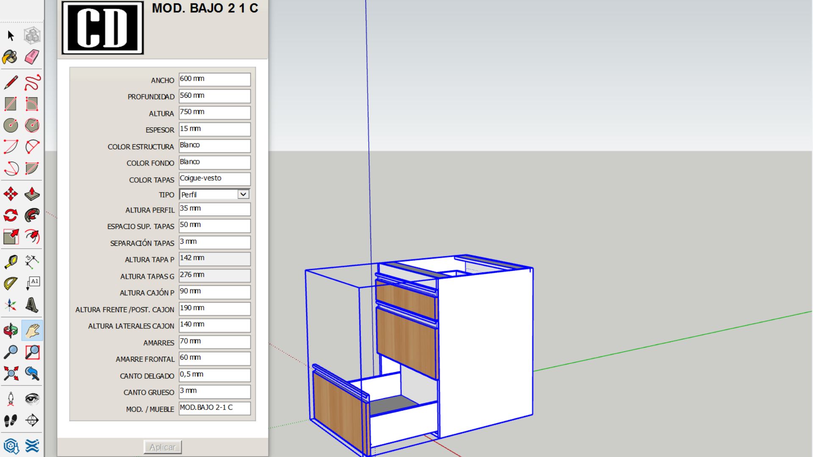Select the Circle tool
Image resolution: width=813 pixels, height=457 pixels.
pos(11,125)
